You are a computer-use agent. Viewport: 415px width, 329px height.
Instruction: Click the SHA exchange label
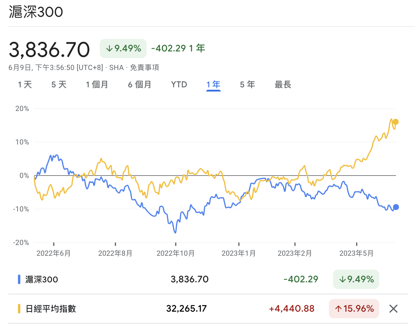[117, 68]
